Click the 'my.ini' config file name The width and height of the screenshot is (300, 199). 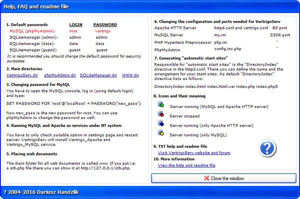click(x=220, y=35)
